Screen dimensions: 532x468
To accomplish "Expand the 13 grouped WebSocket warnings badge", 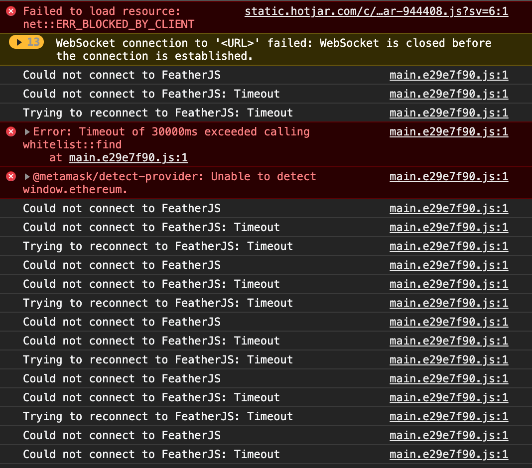I will click(x=26, y=42).
